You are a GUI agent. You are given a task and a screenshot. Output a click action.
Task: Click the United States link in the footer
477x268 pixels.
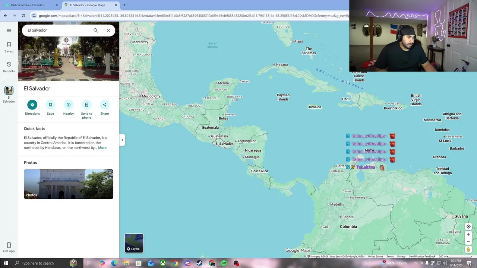point(375,256)
